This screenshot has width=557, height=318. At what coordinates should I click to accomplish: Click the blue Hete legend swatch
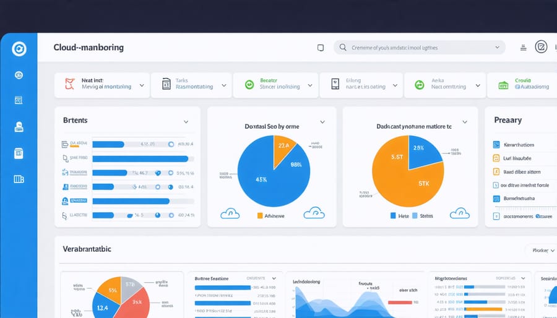point(393,215)
